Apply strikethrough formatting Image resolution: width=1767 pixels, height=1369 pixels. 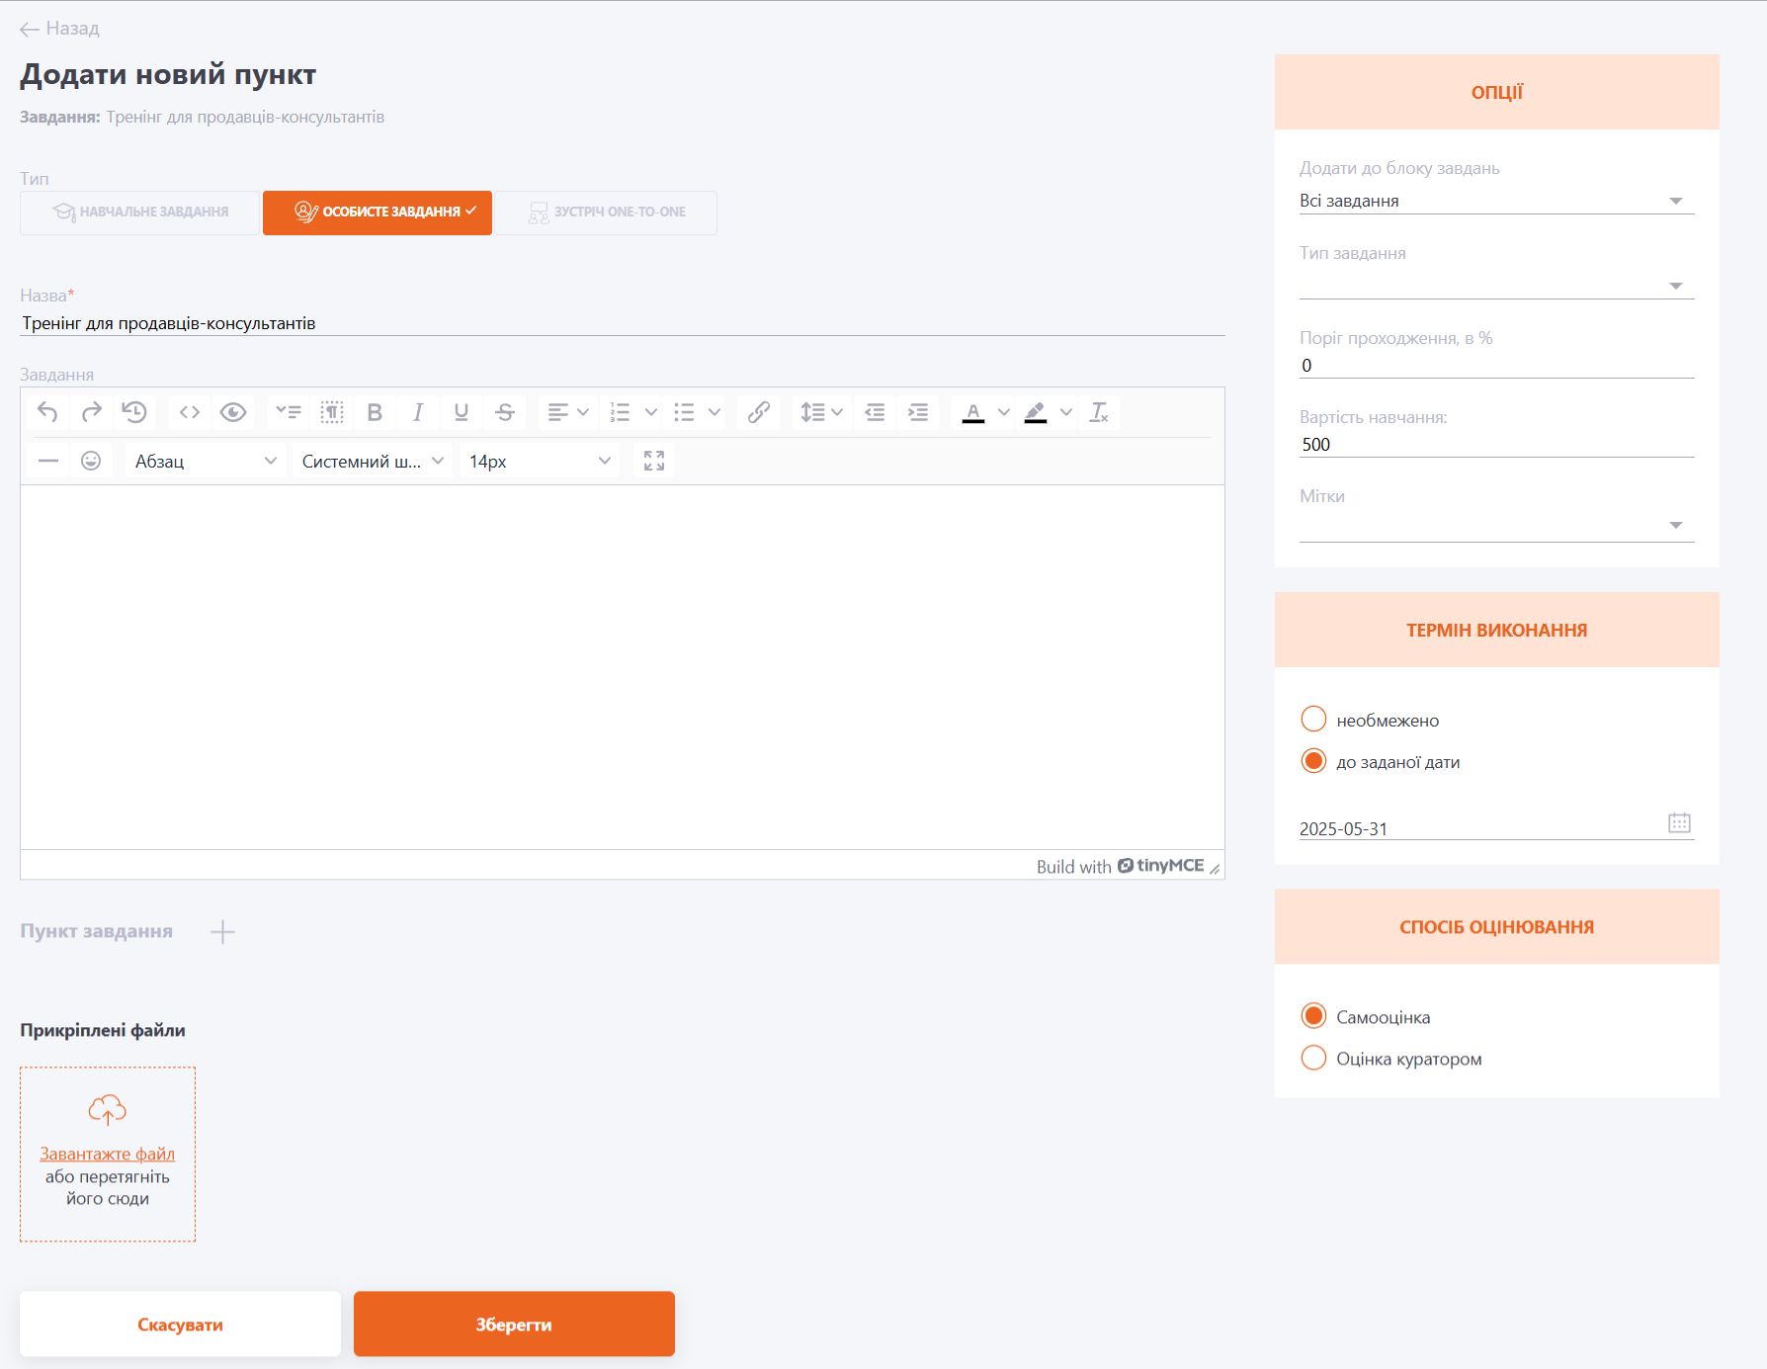pos(505,412)
